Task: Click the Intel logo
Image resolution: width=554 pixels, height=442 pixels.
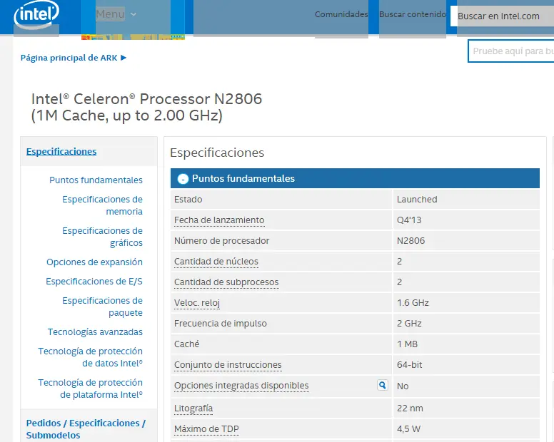Action: coord(36,15)
